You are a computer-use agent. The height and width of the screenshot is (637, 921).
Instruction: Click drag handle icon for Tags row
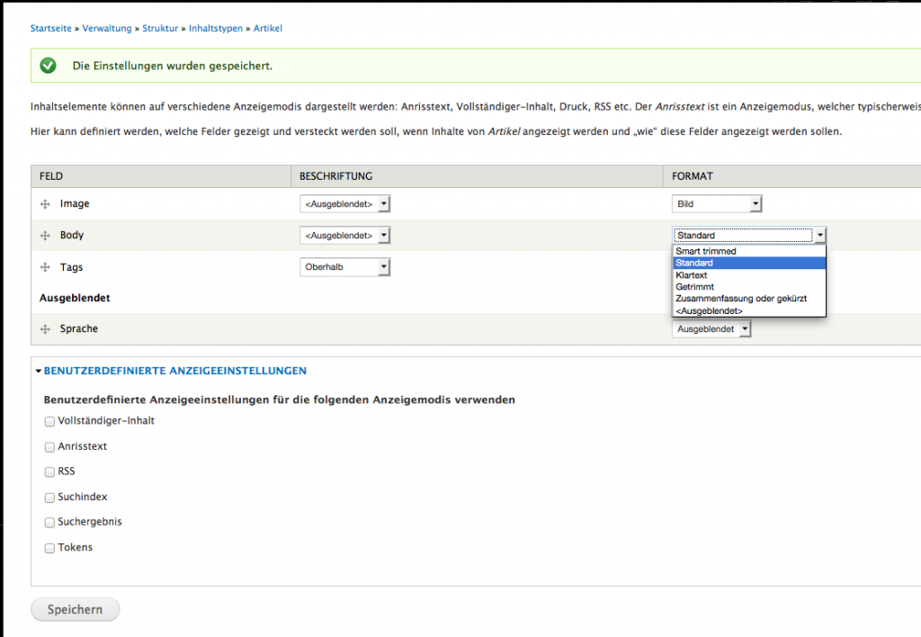point(44,268)
